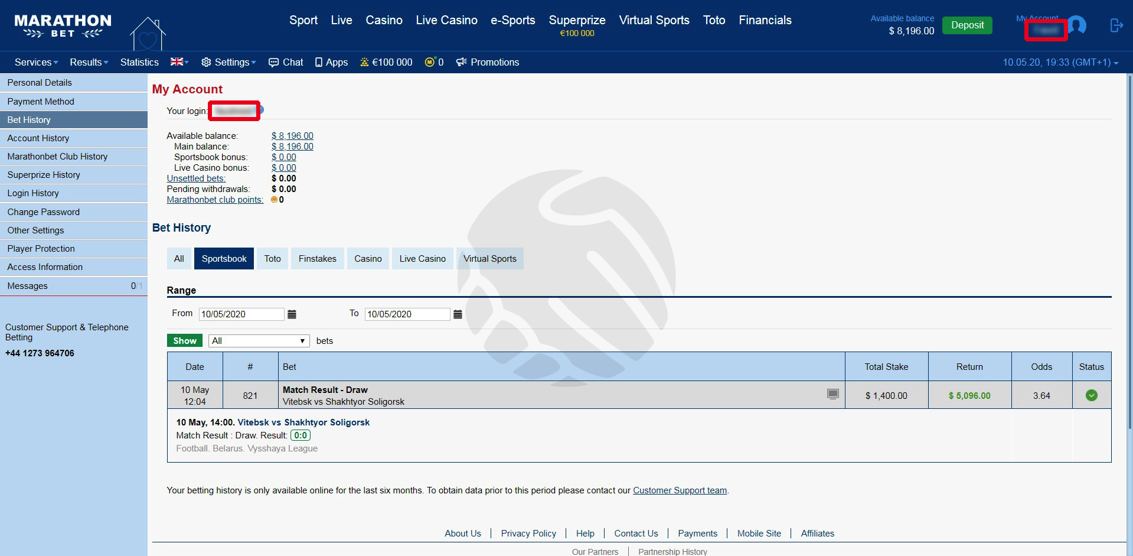Click the Marathonbet club points link
Viewport: 1133px width, 556px height.
[215, 200]
